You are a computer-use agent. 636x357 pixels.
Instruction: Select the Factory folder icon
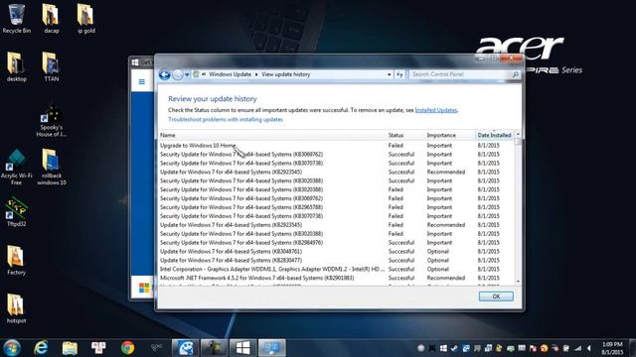[16, 261]
